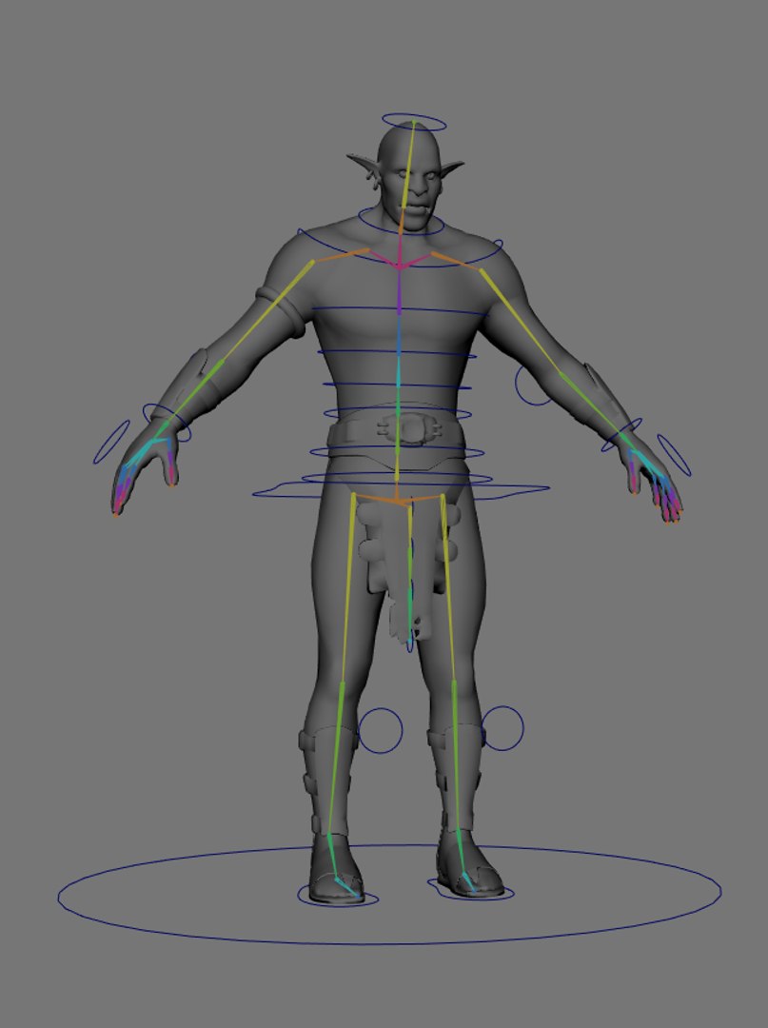Select the wavy hip control curve at the pelvis
Screen dimensions: 768x1028
click(401, 490)
